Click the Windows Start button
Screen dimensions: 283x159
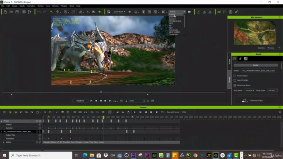4,155
